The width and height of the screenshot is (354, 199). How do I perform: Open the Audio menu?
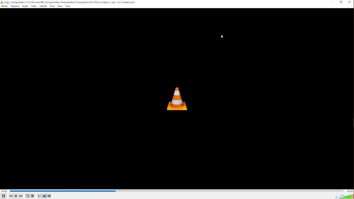(x=25, y=6)
